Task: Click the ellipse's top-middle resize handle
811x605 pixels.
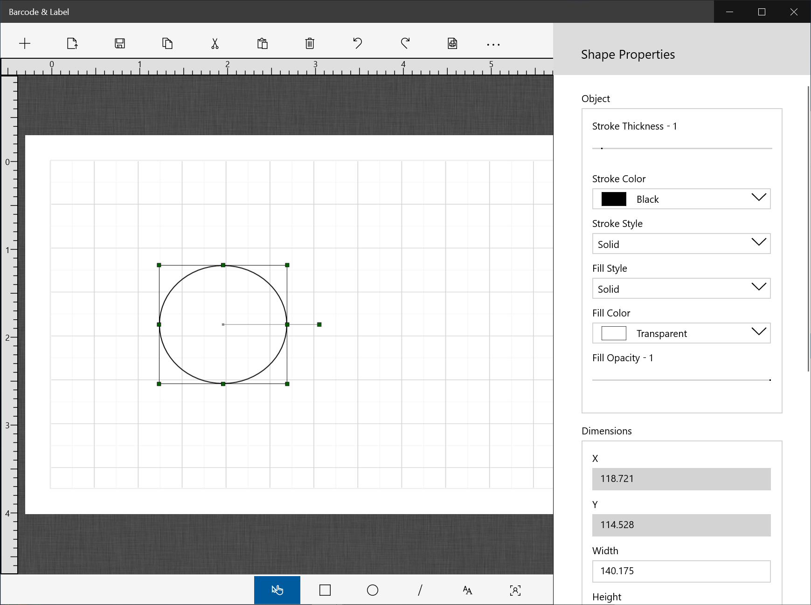Action: (223, 265)
